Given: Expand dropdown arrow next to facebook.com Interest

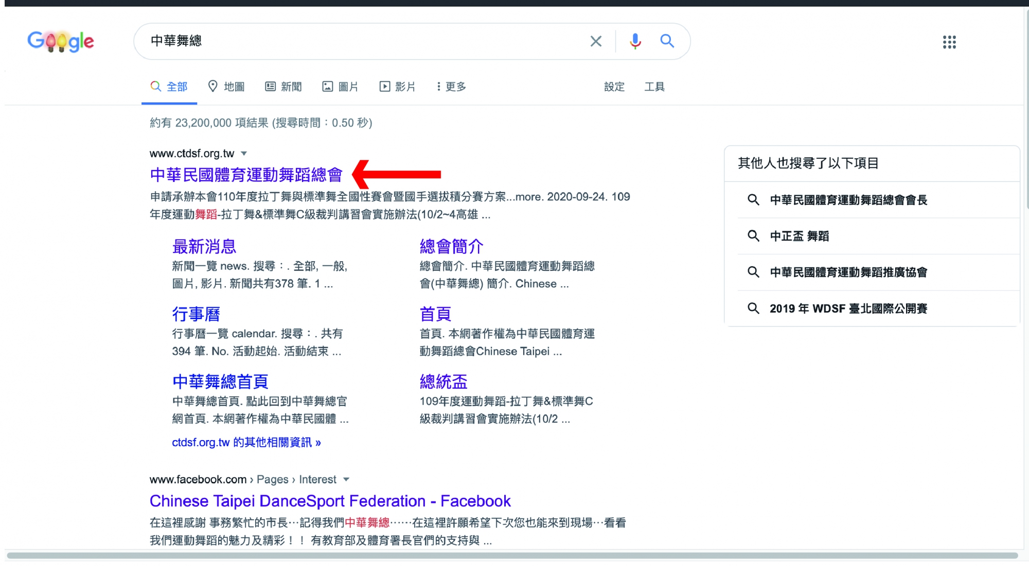Looking at the screenshot, I should pos(346,480).
